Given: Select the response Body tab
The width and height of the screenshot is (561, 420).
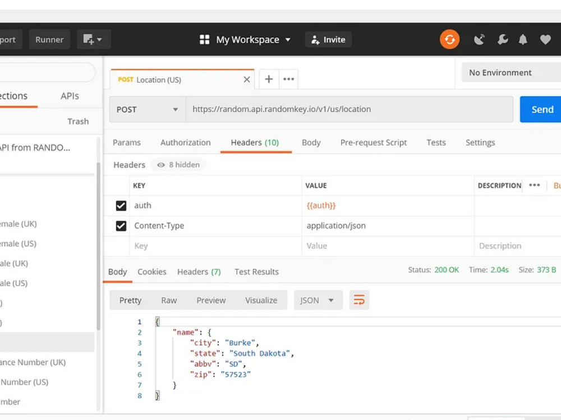Looking at the screenshot, I should coord(117,272).
